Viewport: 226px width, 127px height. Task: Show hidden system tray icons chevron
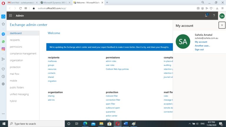pos(190,124)
